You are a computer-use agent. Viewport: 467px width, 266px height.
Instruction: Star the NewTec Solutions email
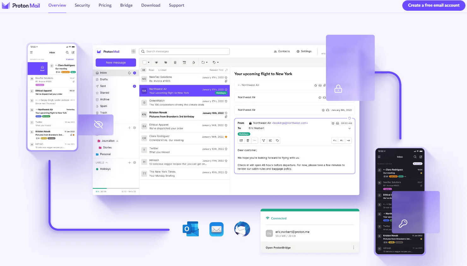[226, 77]
